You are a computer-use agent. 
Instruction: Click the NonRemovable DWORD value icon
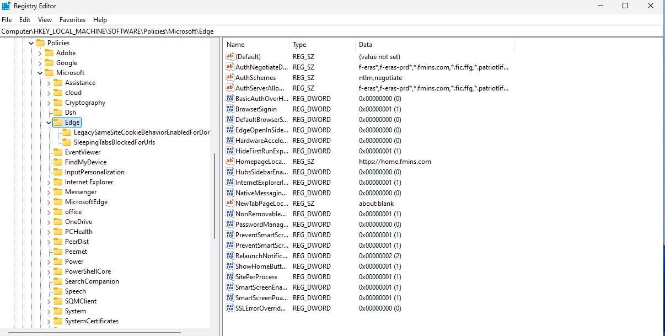tap(230, 214)
